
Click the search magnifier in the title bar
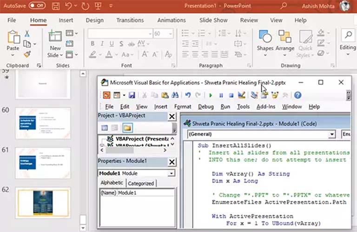click(284, 6)
